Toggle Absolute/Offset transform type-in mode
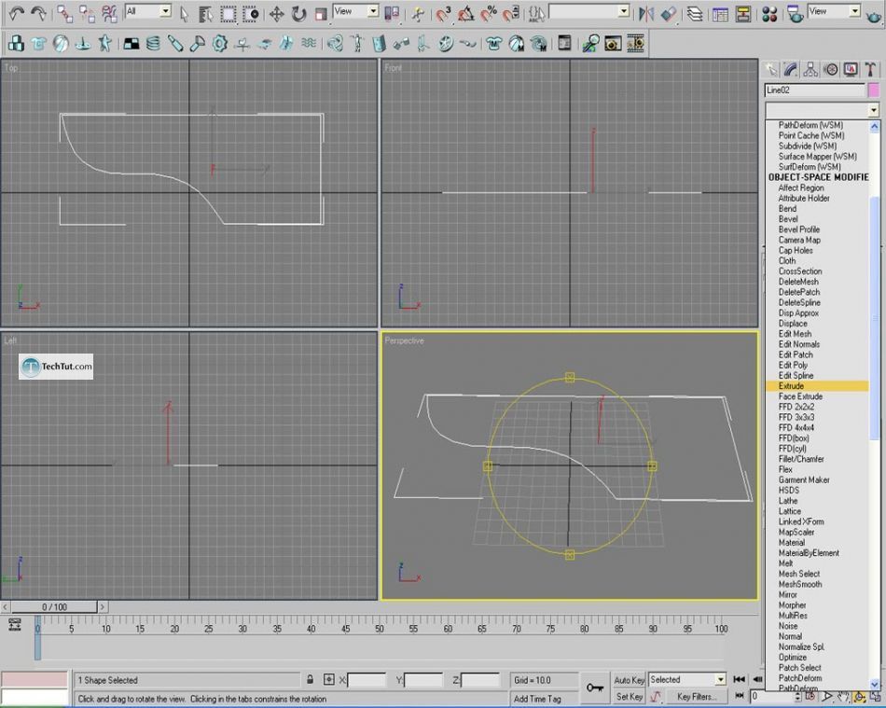Image resolution: width=886 pixels, height=708 pixels. 328,679
